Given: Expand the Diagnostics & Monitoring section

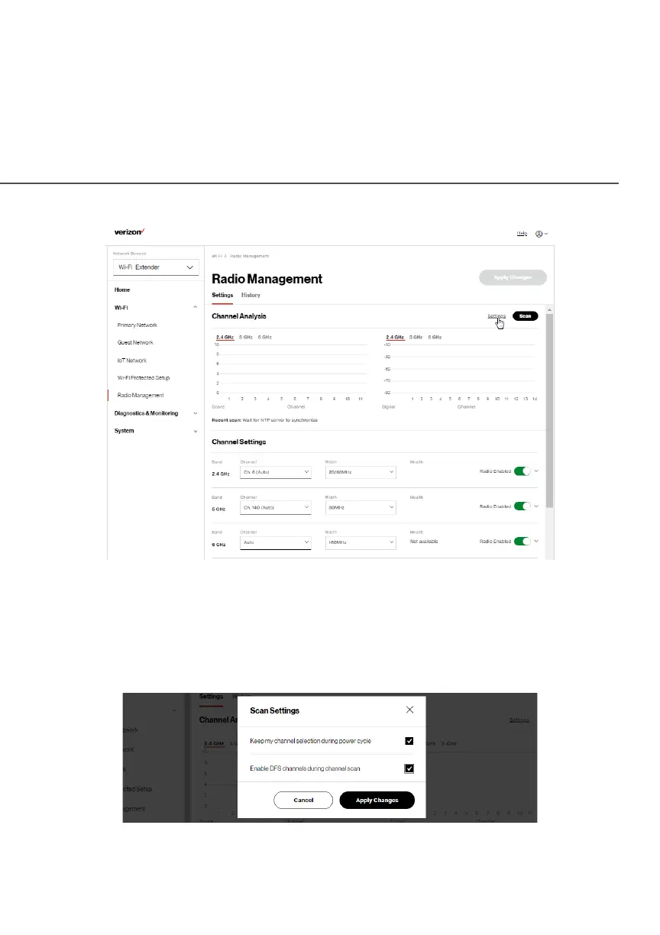Looking at the screenshot, I should point(196,413).
